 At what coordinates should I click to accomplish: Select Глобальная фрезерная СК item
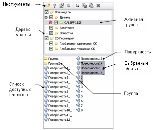78,44
